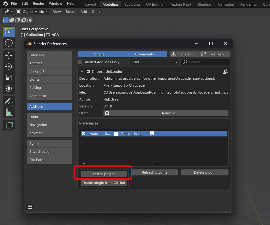The width and height of the screenshot is (270, 225).
Task: Click the folder icon in the Actor plugin row
Action: (116, 134)
